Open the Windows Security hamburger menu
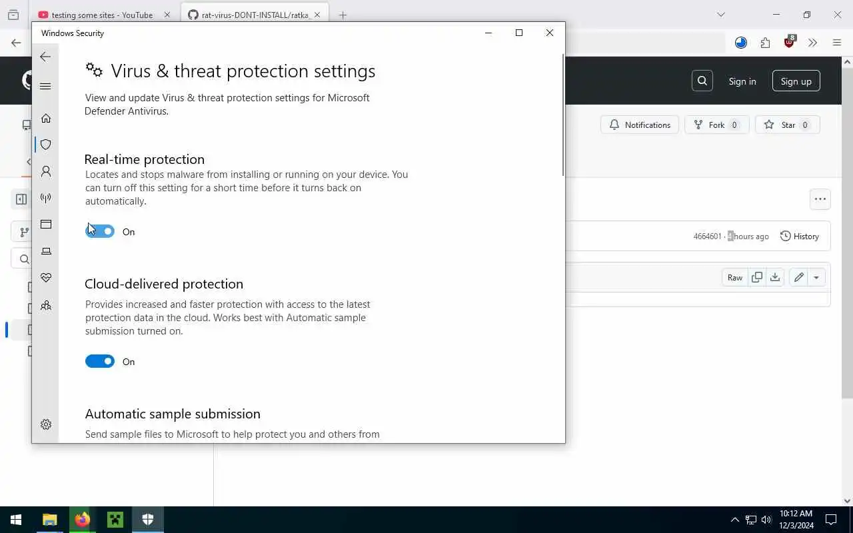 tap(45, 86)
